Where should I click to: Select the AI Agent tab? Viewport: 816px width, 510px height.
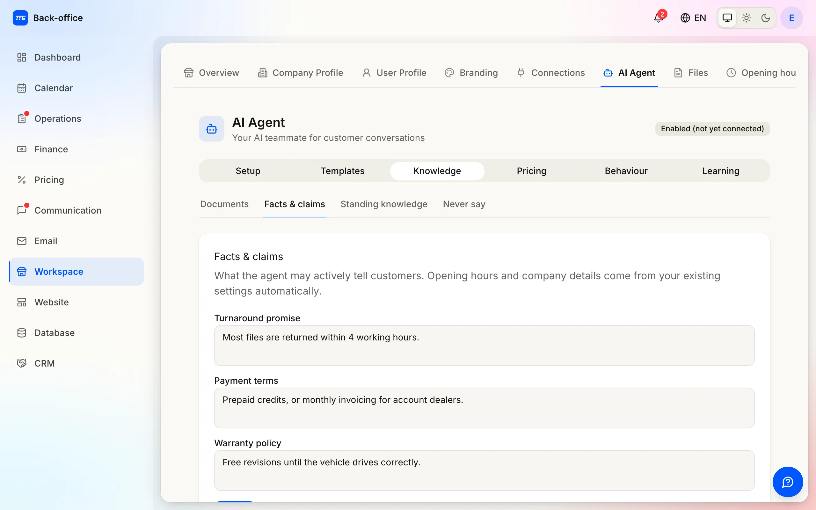coord(629,73)
